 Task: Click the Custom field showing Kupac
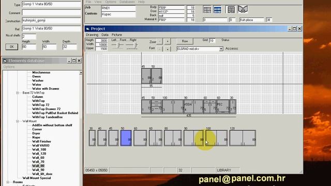pos(118,14)
